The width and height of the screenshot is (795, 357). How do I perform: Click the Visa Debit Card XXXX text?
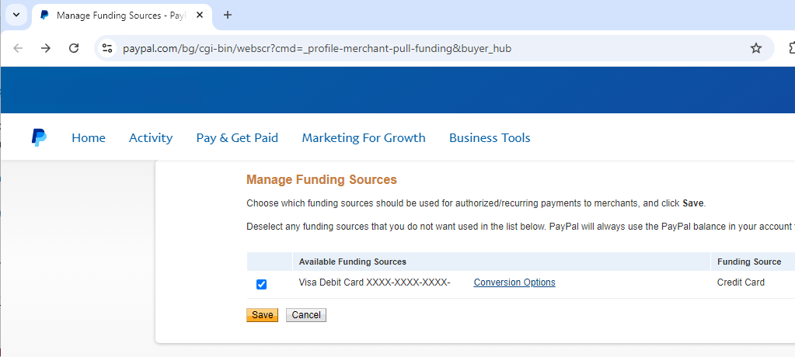pyautogui.click(x=375, y=282)
